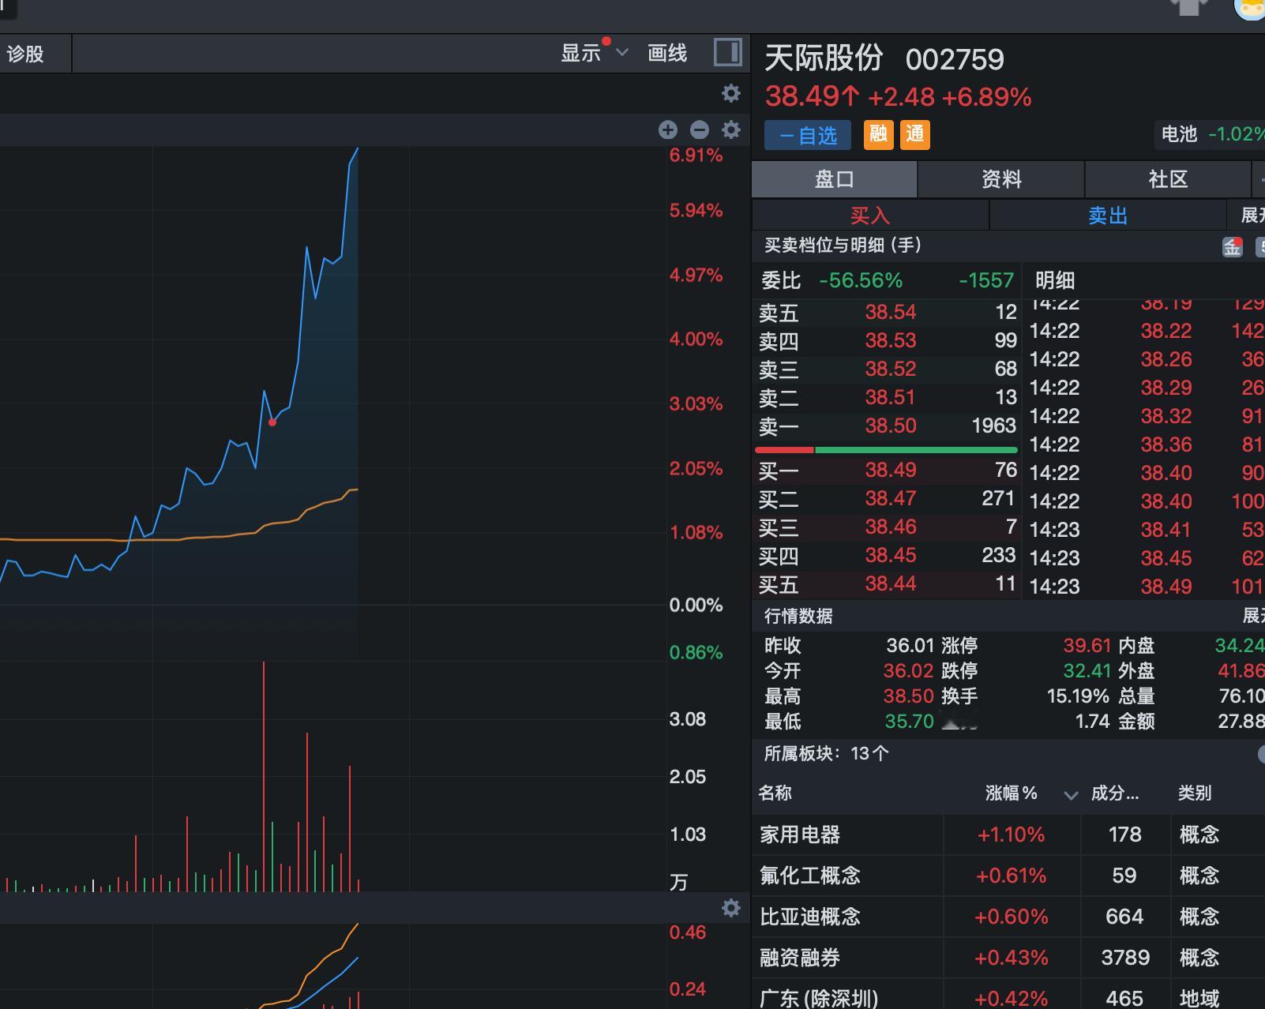Click the split-panel layout icon beside 画线

click(x=729, y=52)
